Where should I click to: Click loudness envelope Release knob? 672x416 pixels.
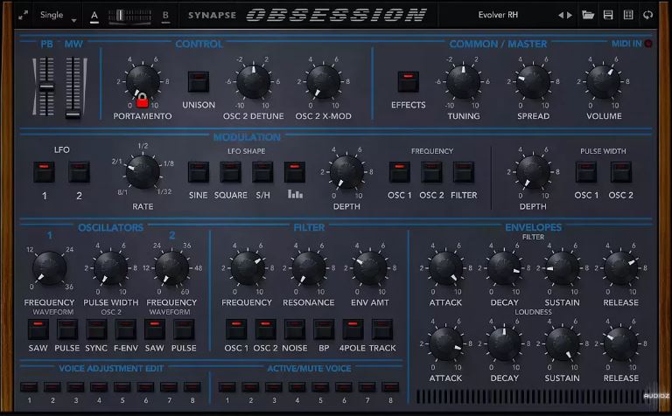620,343
